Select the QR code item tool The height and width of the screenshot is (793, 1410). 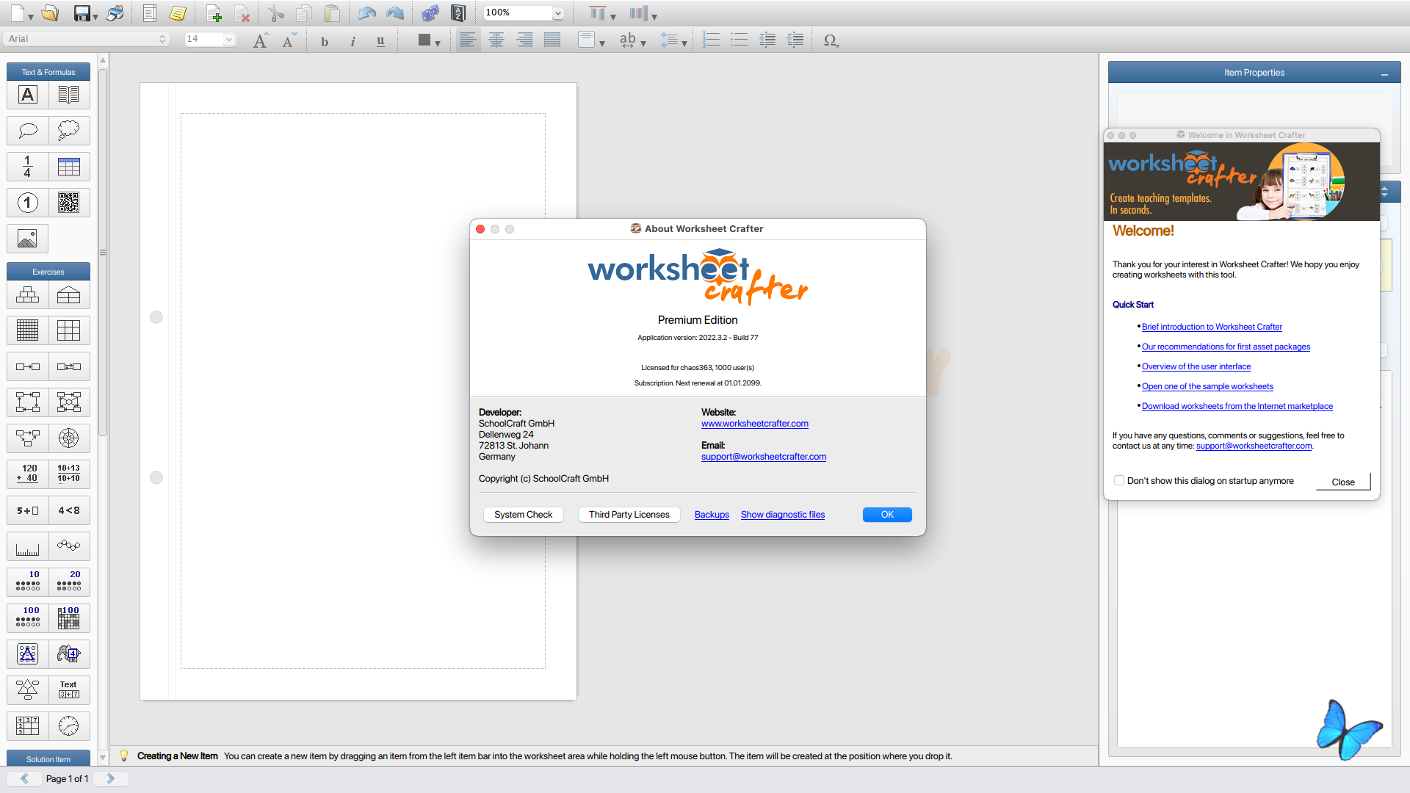pos(68,203)
